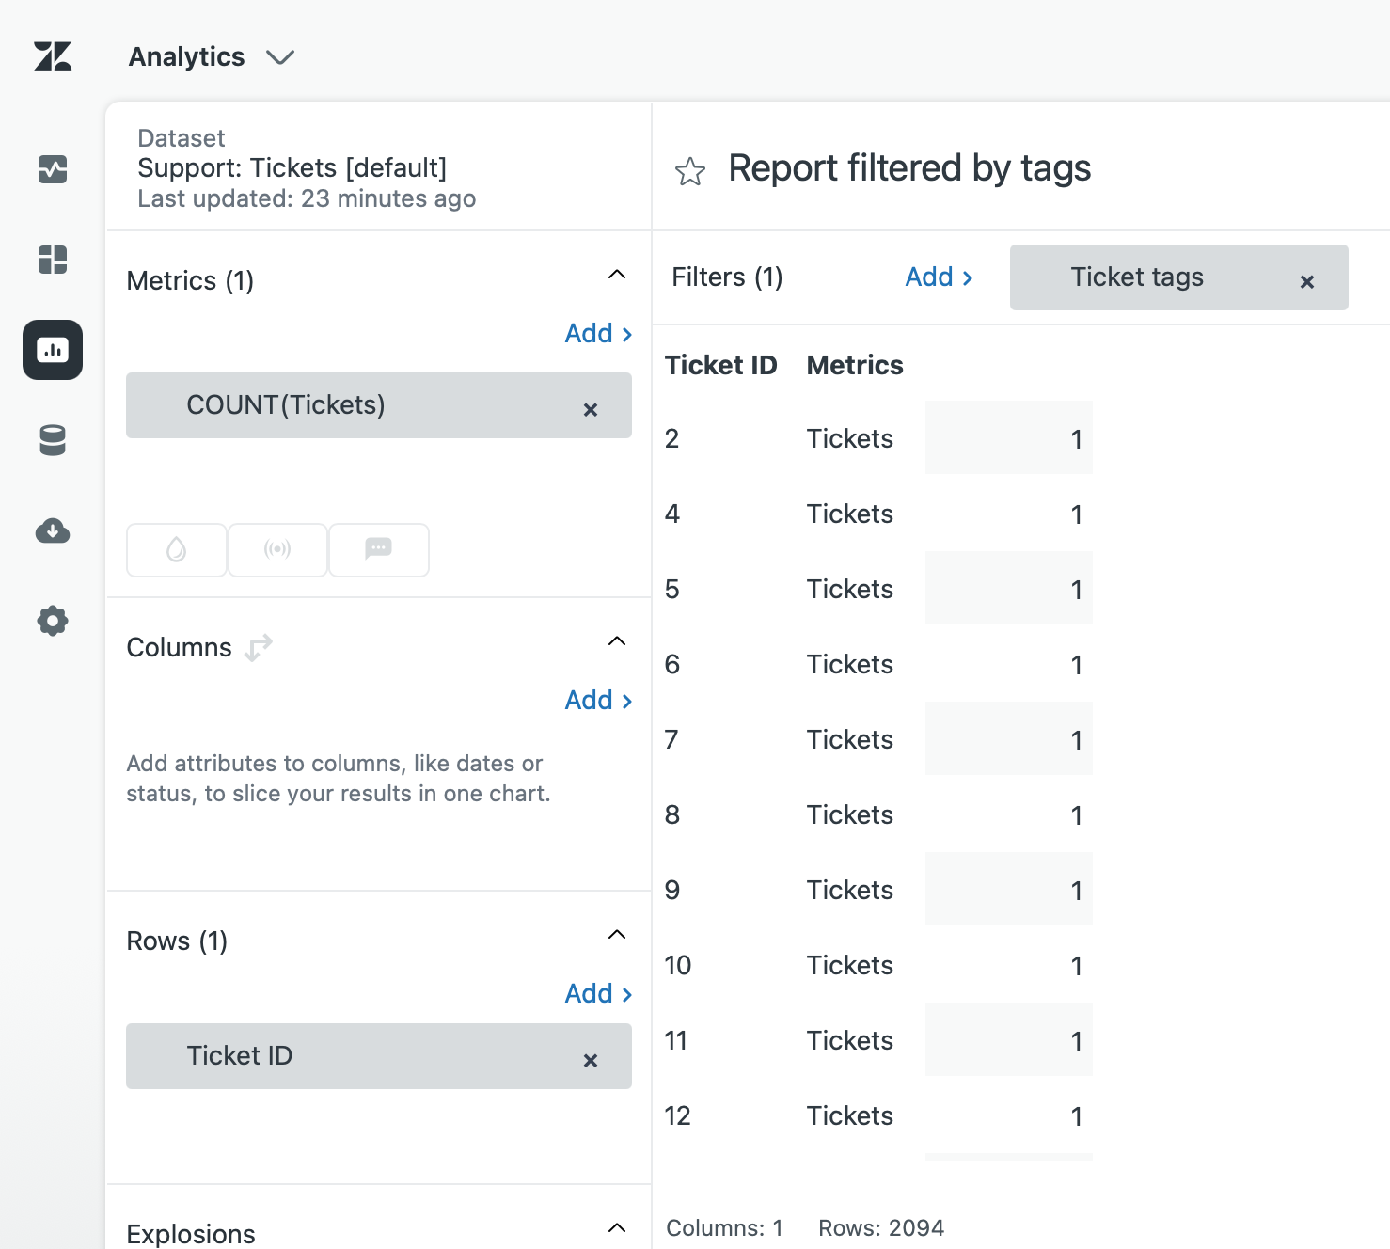This screenshot has height=1249, width=1390.
Task: Star the report as favorite
Action: pyautogui.click(x=689, y=171)
